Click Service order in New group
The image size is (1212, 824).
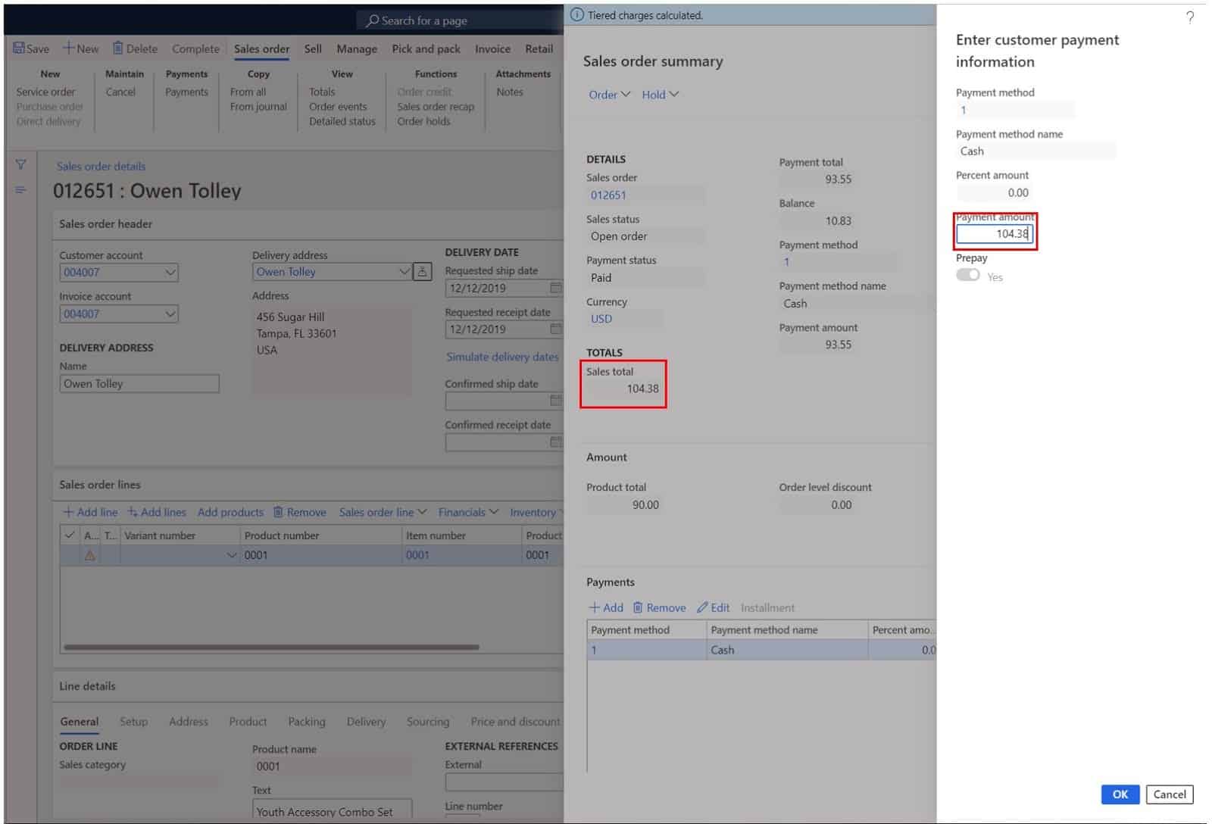tap(45, 92)
